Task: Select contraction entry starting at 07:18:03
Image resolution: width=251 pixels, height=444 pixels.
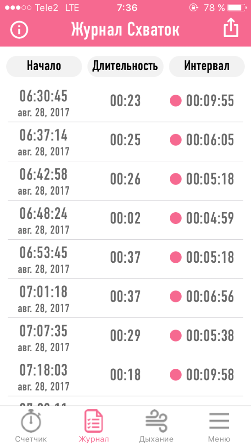Action: click(x=125, y=377)
